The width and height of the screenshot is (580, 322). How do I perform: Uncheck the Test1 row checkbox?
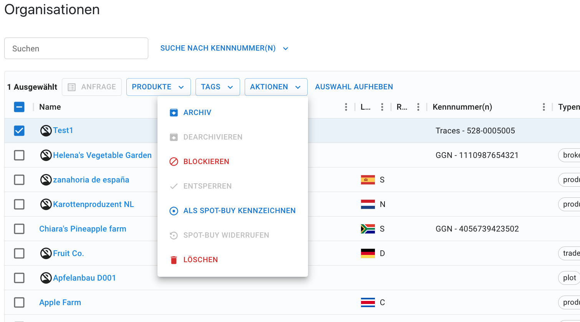point(19,131)
